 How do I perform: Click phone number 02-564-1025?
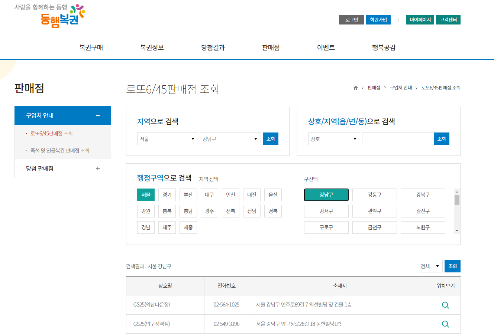[226, 305]
